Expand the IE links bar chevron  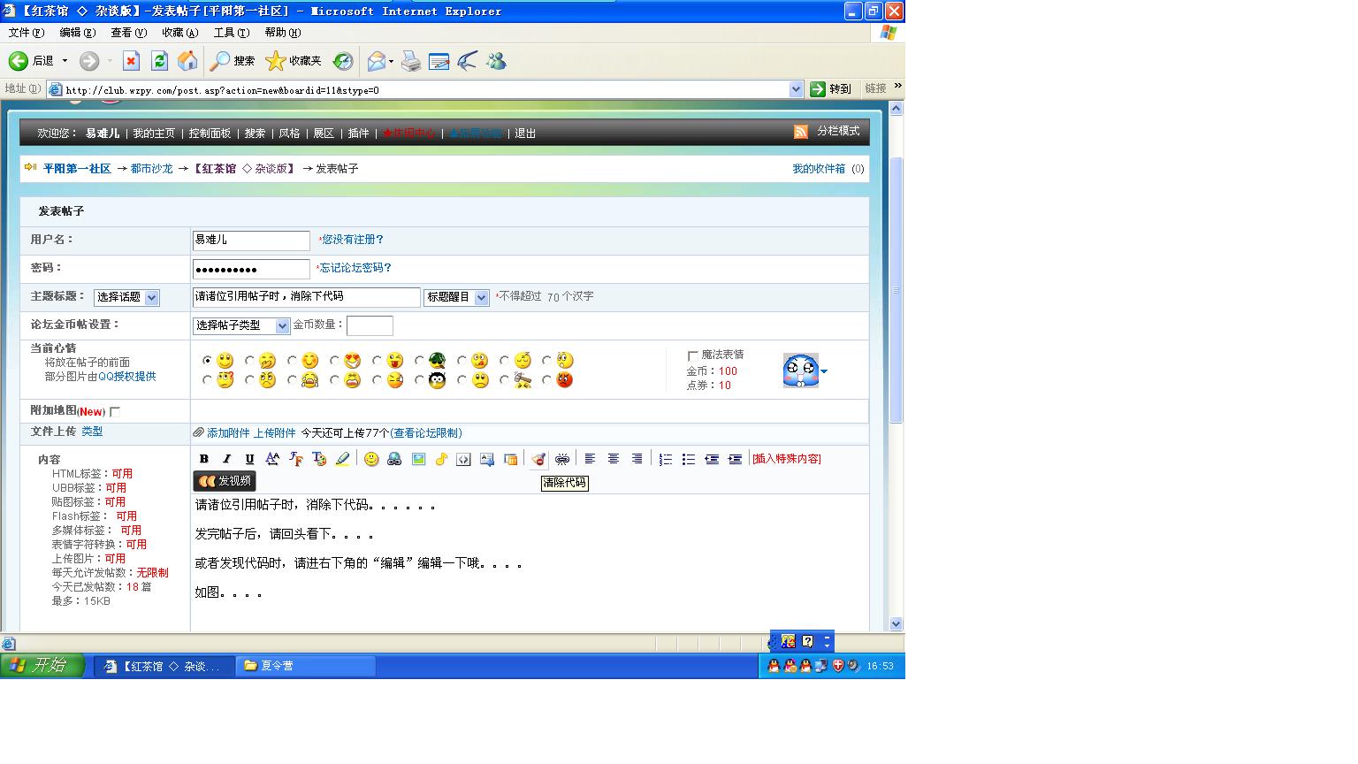pyautogui.click(x=897, y=86)
